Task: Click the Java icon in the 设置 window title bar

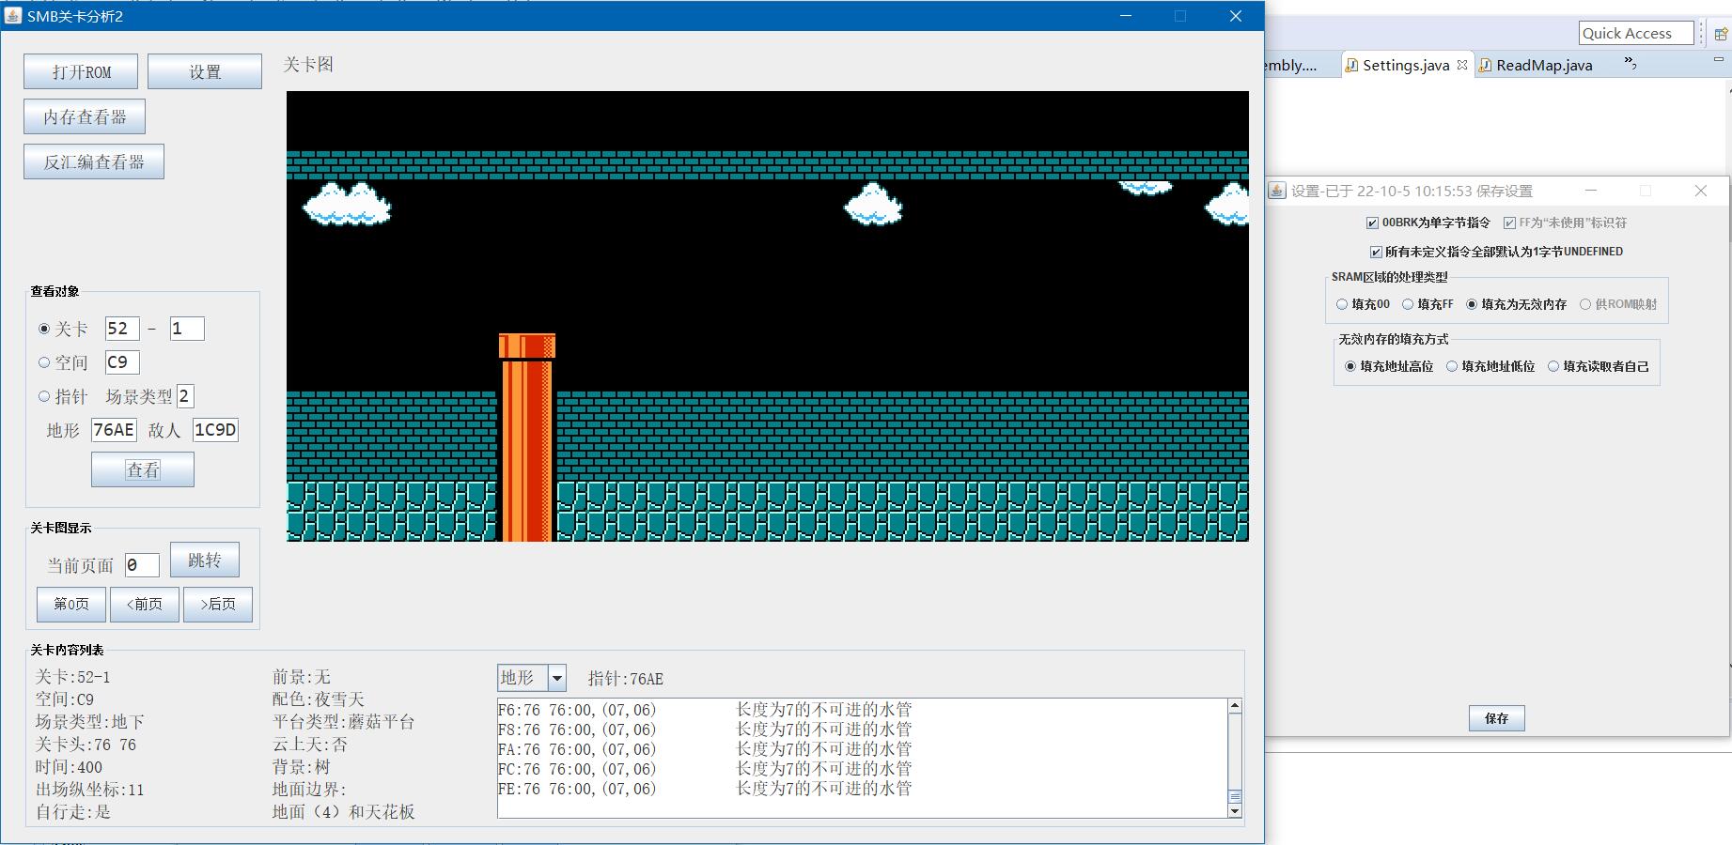Action: (1277, 191)
